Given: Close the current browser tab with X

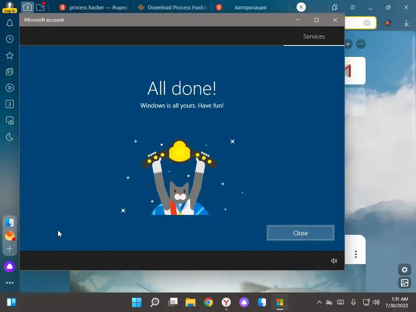Looking at the screenshot, I should pos(301,7).
